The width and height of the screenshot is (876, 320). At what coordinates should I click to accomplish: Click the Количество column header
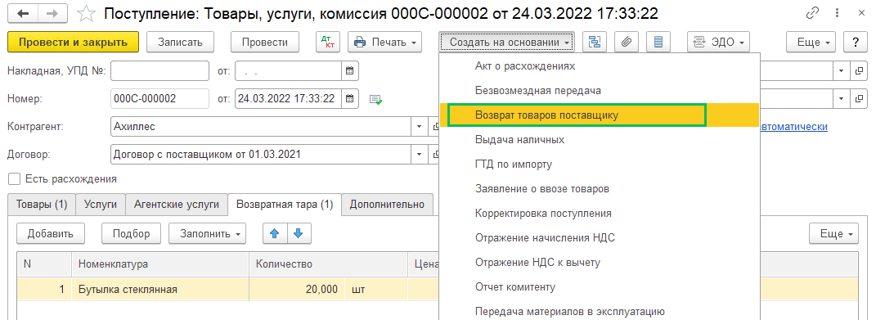click(329, 264)
